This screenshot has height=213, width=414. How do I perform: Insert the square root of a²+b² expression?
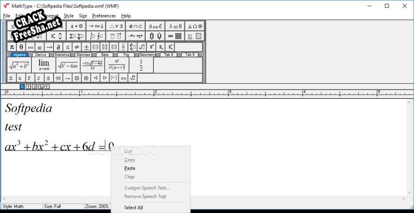click(19, 65)
